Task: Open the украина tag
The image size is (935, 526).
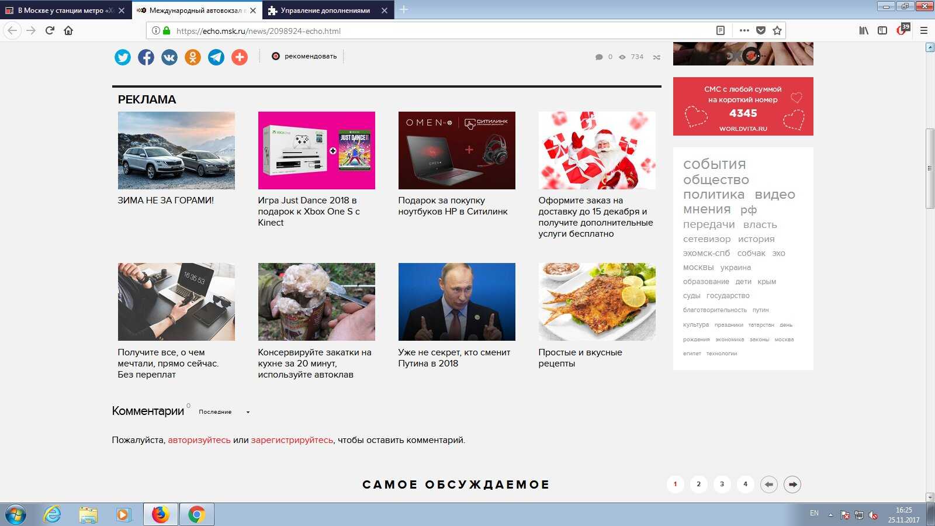Action: click(736, 268)
